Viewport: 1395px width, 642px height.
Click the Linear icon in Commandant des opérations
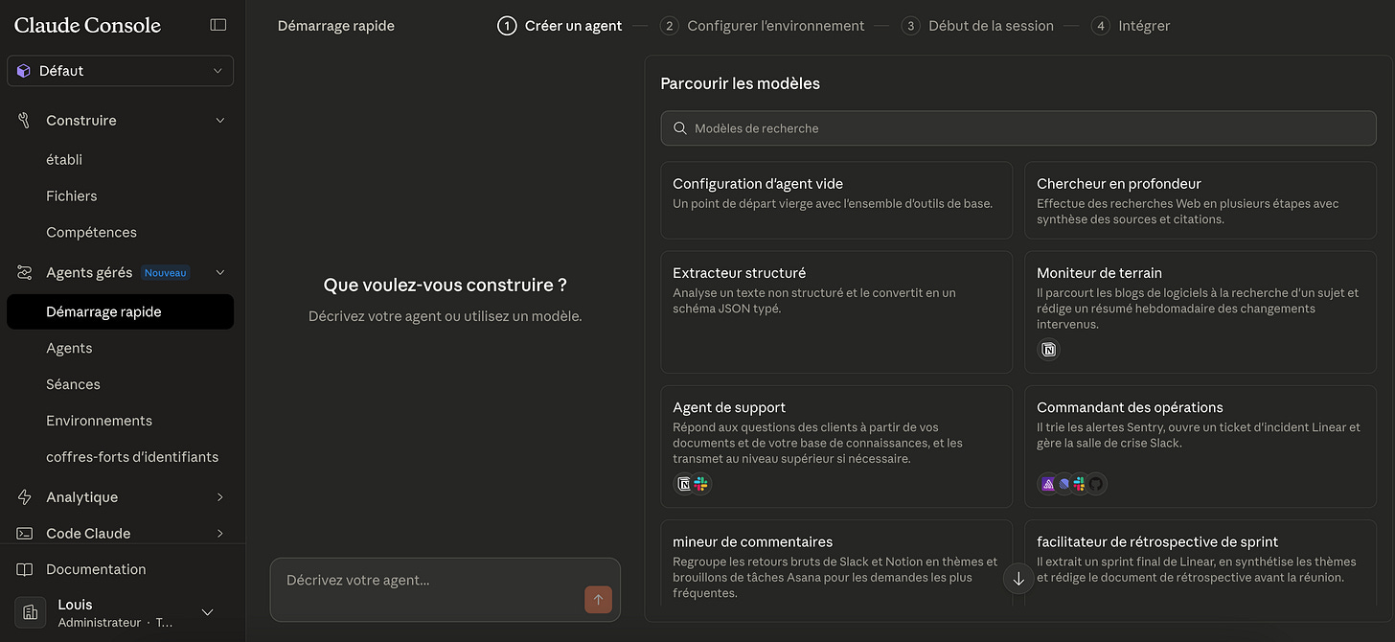[x=1063, y=484]
